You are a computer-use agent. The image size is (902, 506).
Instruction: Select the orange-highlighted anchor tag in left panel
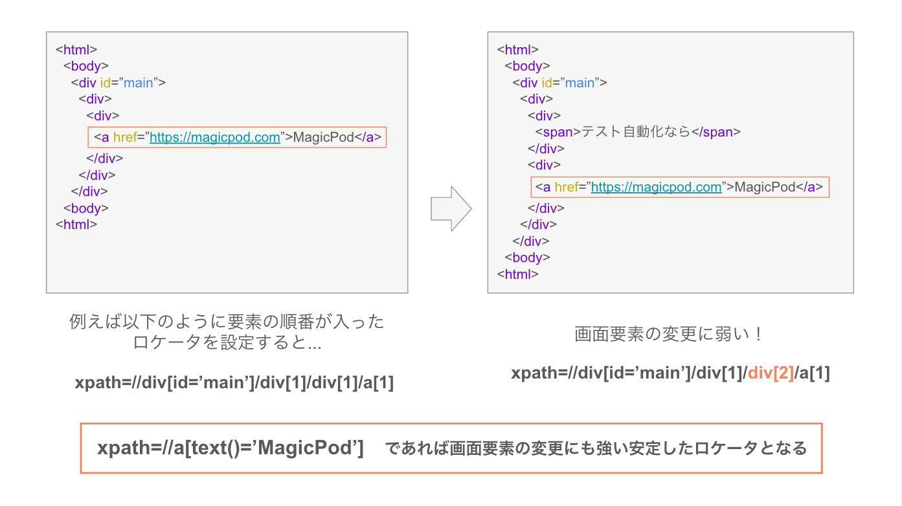pyautogui.click(x=237, y=137)
